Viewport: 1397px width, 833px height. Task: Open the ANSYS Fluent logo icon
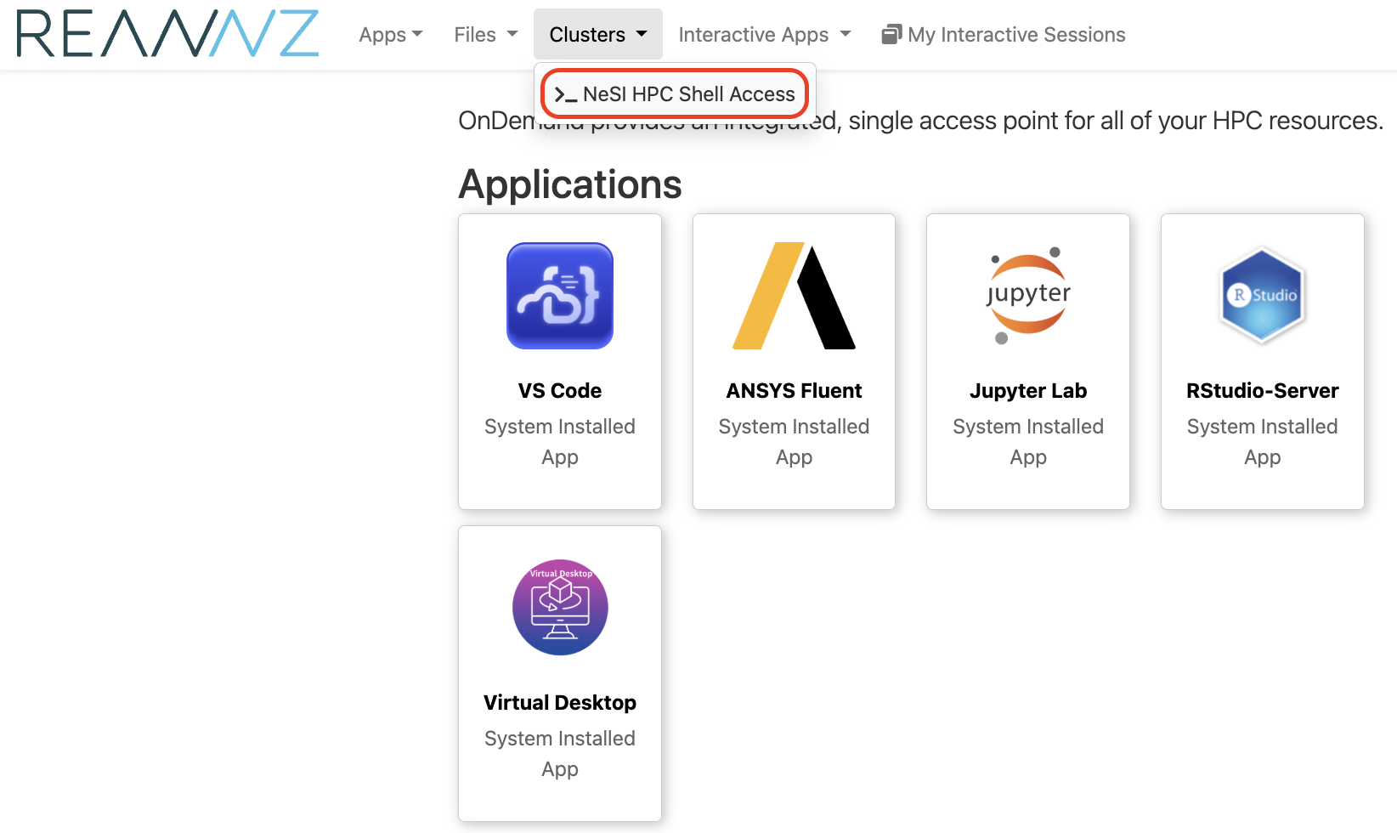794,296
